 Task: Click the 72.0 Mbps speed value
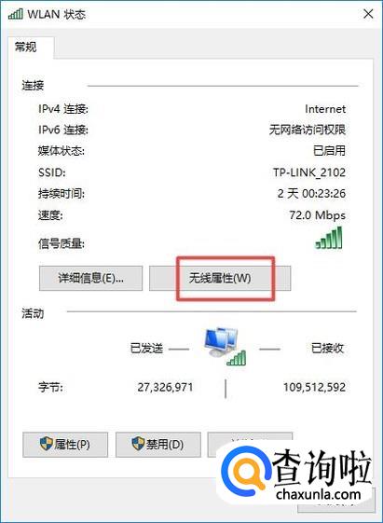(318, 215)
